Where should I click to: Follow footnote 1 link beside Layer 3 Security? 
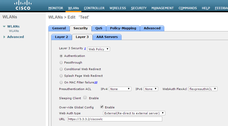click(85, 48)
